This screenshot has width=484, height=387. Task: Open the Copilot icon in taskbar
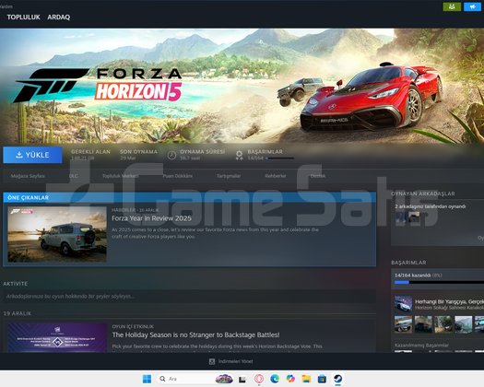tap(290, 379)
